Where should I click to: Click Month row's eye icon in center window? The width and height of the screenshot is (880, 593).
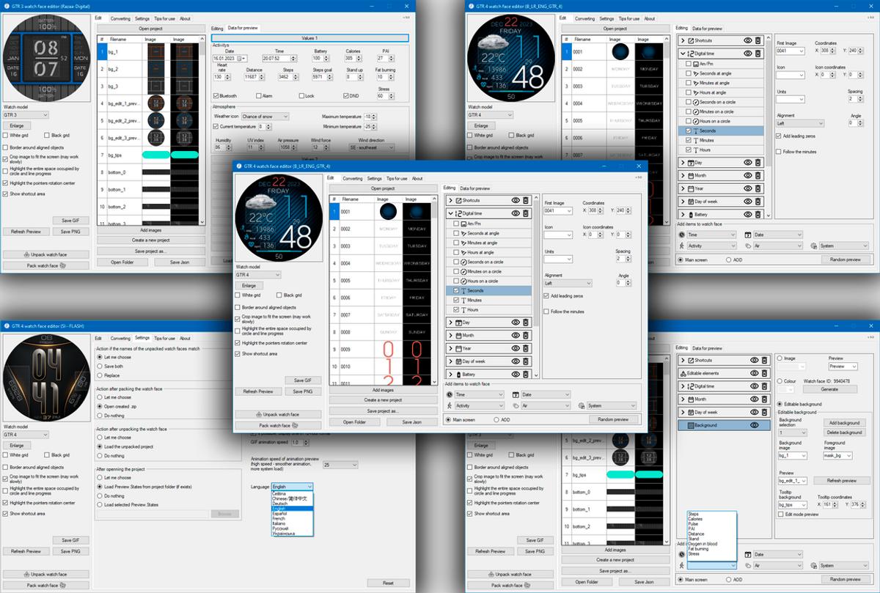point(515,335)
